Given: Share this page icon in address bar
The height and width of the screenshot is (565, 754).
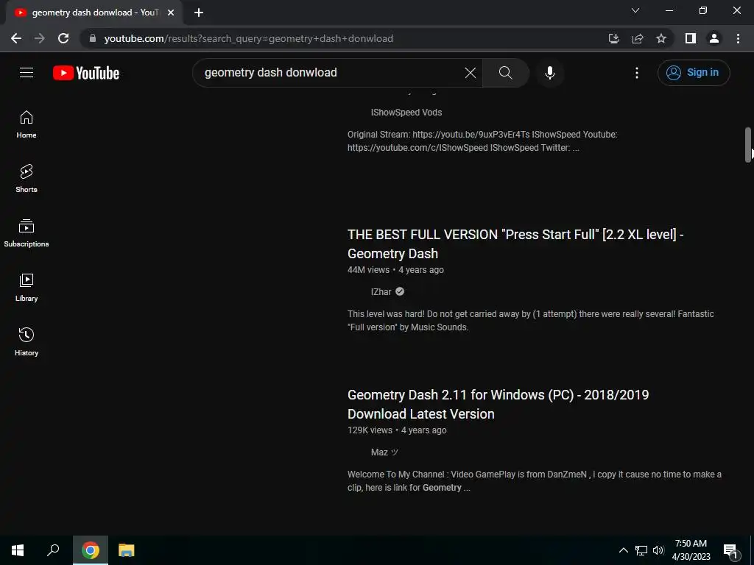Looking at the screenshot, I should [x=638, y=38].
